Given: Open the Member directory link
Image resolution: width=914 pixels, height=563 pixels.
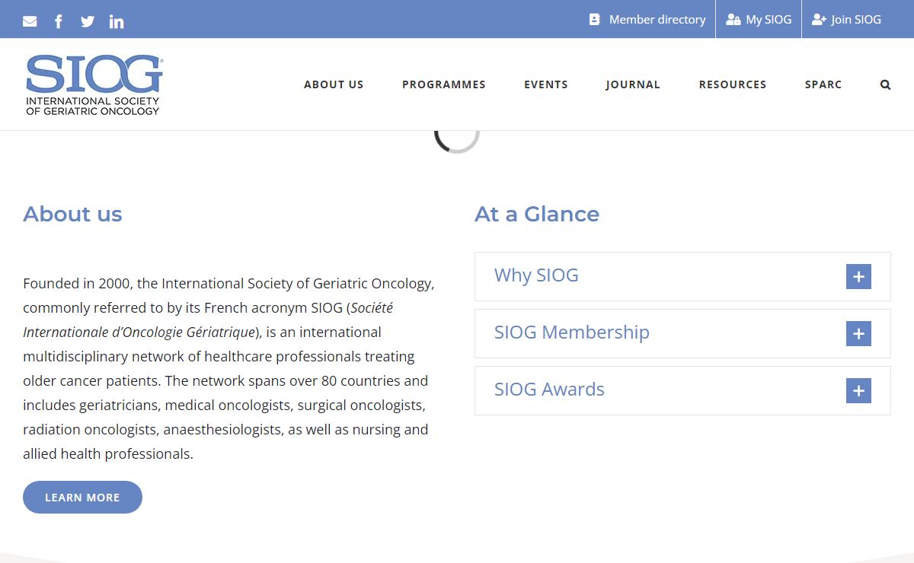Looking at the screenshot, I should pyautogui.click(x=647, y=20).
